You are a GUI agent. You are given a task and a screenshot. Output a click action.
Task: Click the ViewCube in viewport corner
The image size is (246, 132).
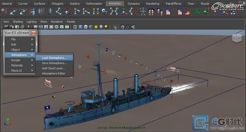coord(237,38)
